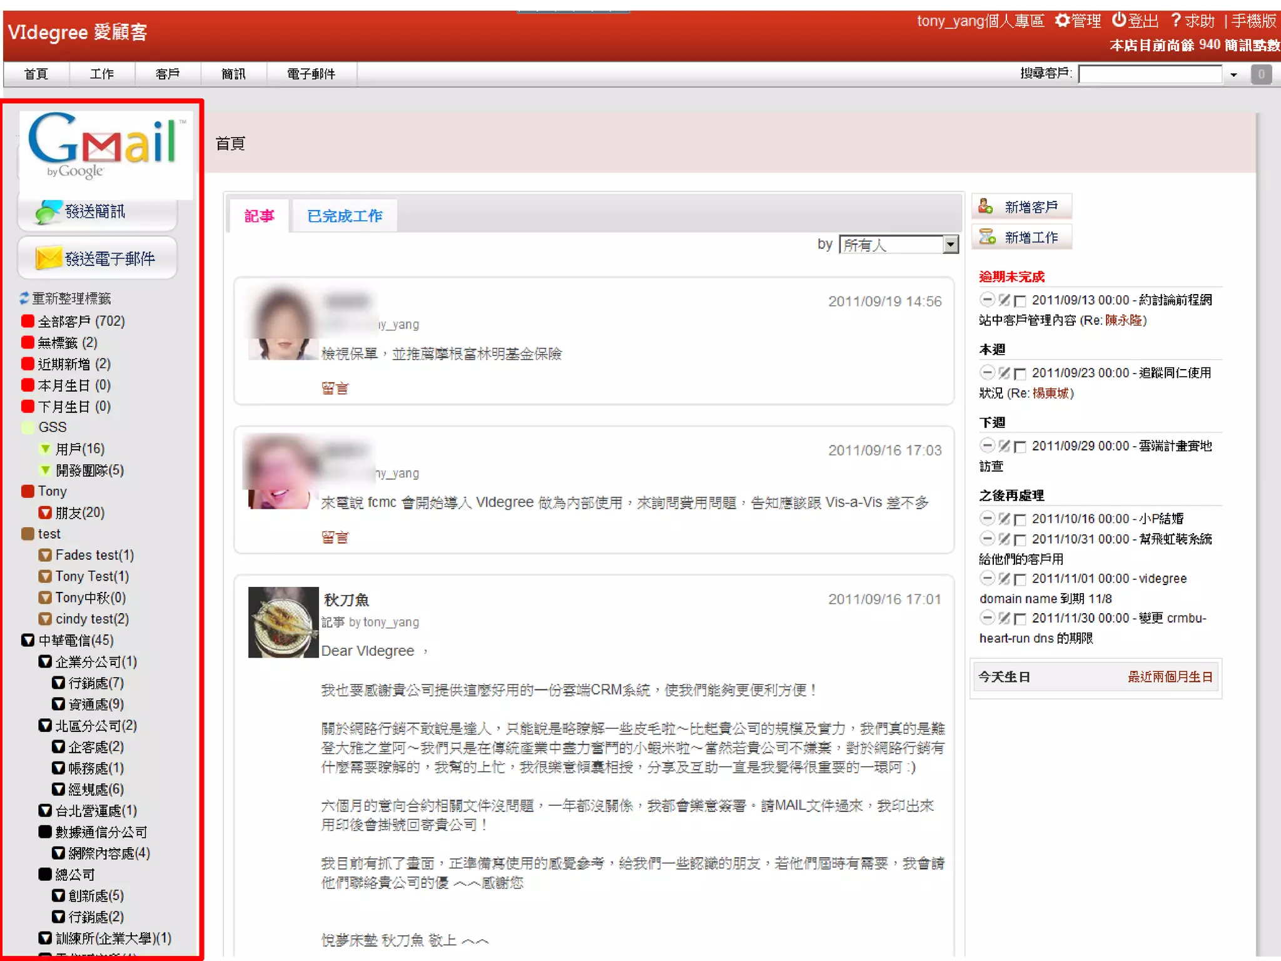Click the send SMS icon 發送簡訊
This screenshot has height=961, width=1281.
[x=49, y=212]
